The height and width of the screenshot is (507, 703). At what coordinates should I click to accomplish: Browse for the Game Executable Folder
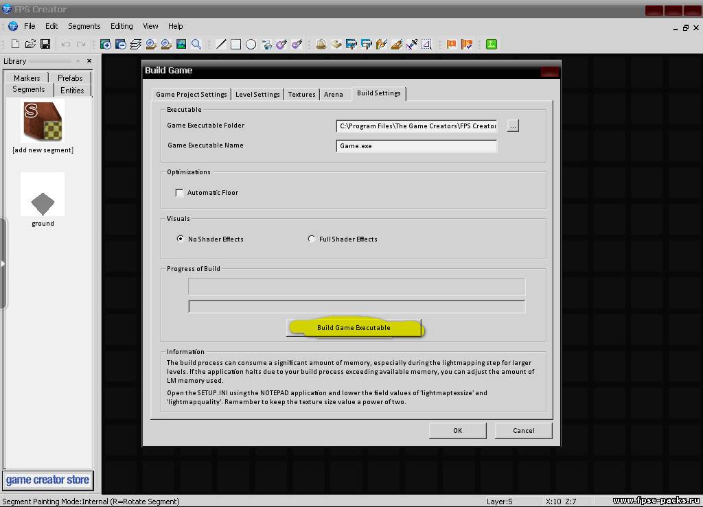pyautogui.click(x=513, y=126)
